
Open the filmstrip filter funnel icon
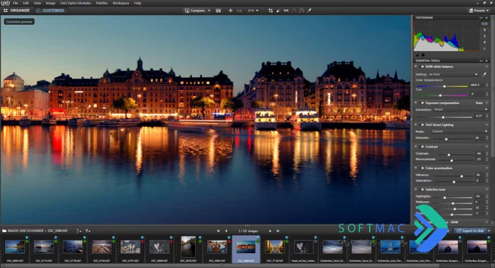tap(87, 231)
